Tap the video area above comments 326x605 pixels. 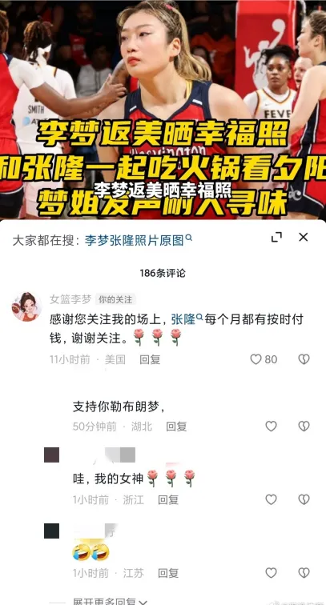click(163, 110)
